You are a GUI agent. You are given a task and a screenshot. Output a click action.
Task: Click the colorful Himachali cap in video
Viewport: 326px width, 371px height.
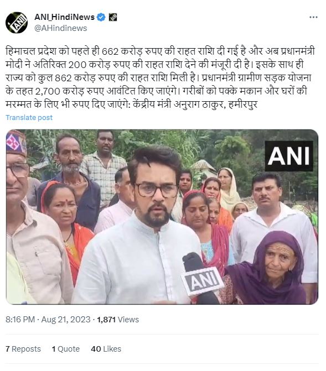click(16, 143)
